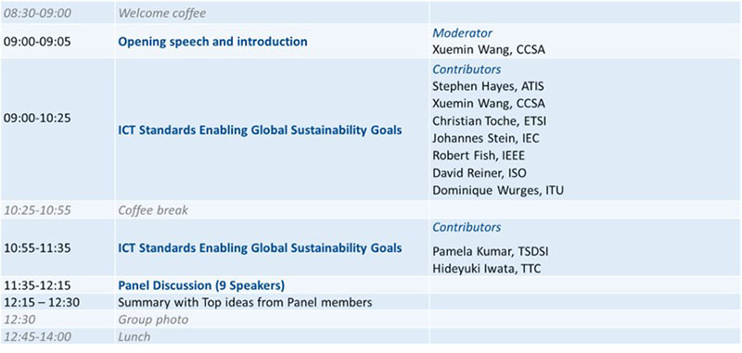742x353 pixels.
Task: Select contributor David Reiner, ISO
Action: click(x=480, y=173)
